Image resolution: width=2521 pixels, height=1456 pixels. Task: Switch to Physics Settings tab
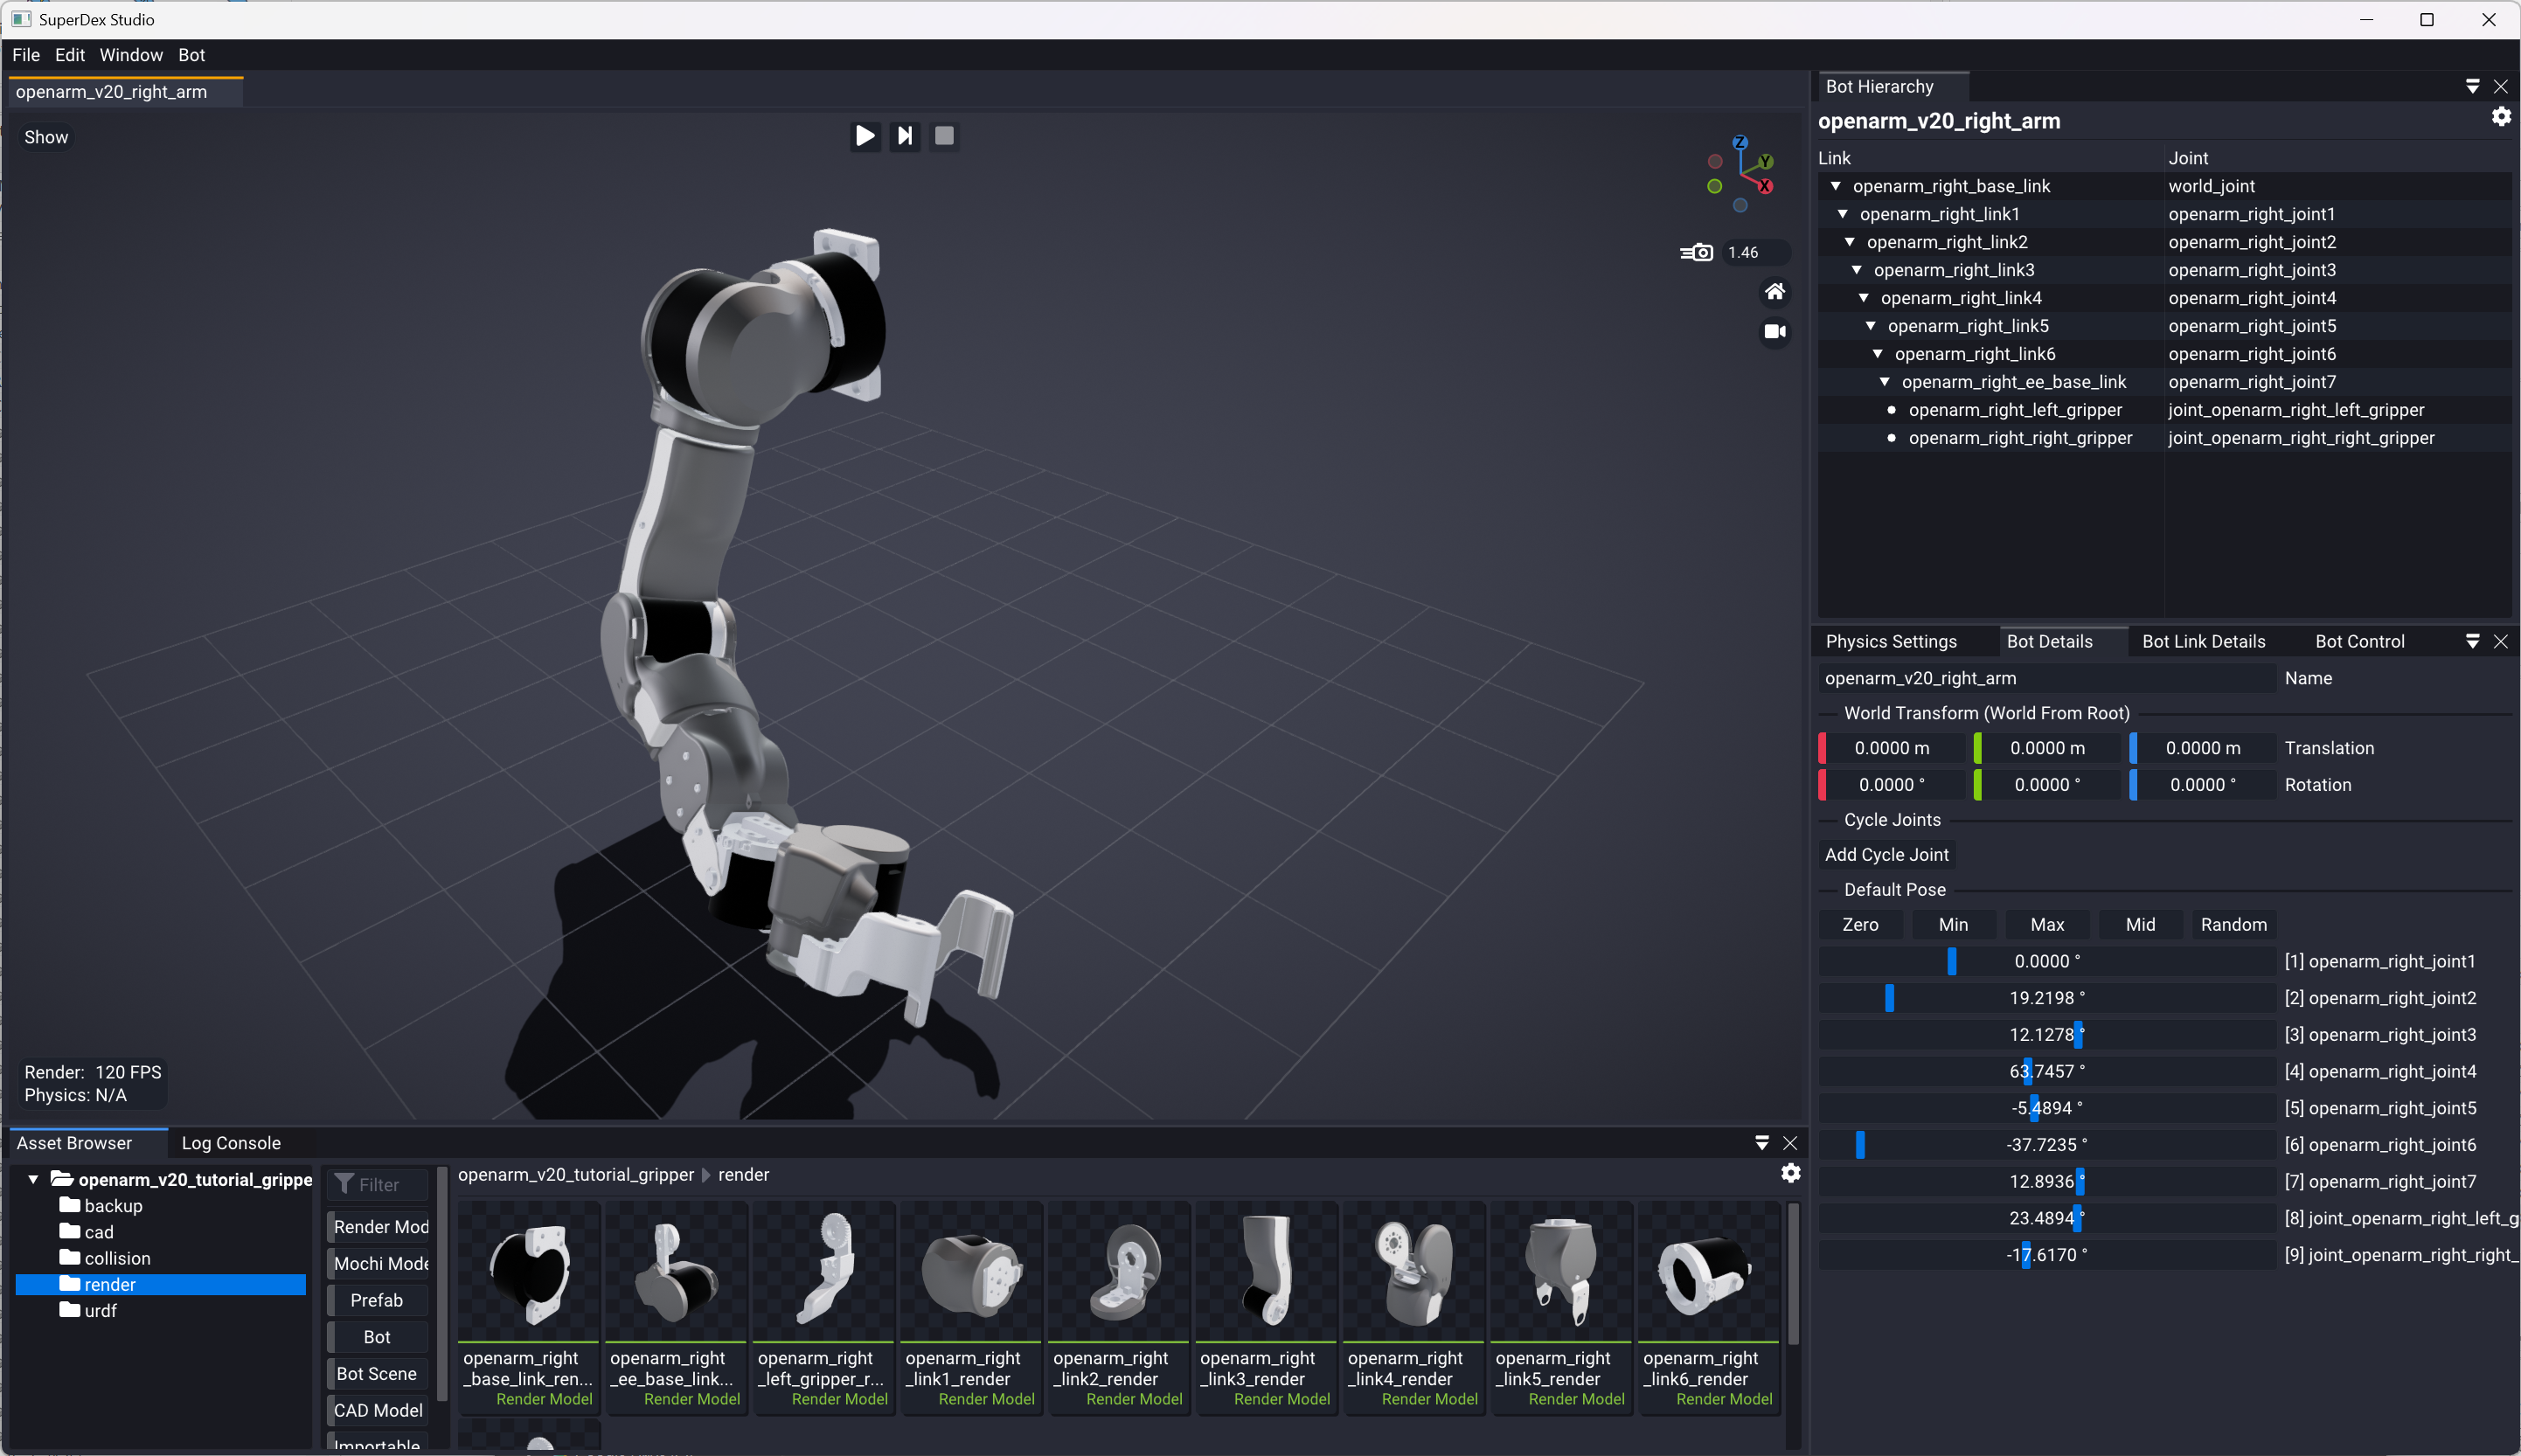1891,642
